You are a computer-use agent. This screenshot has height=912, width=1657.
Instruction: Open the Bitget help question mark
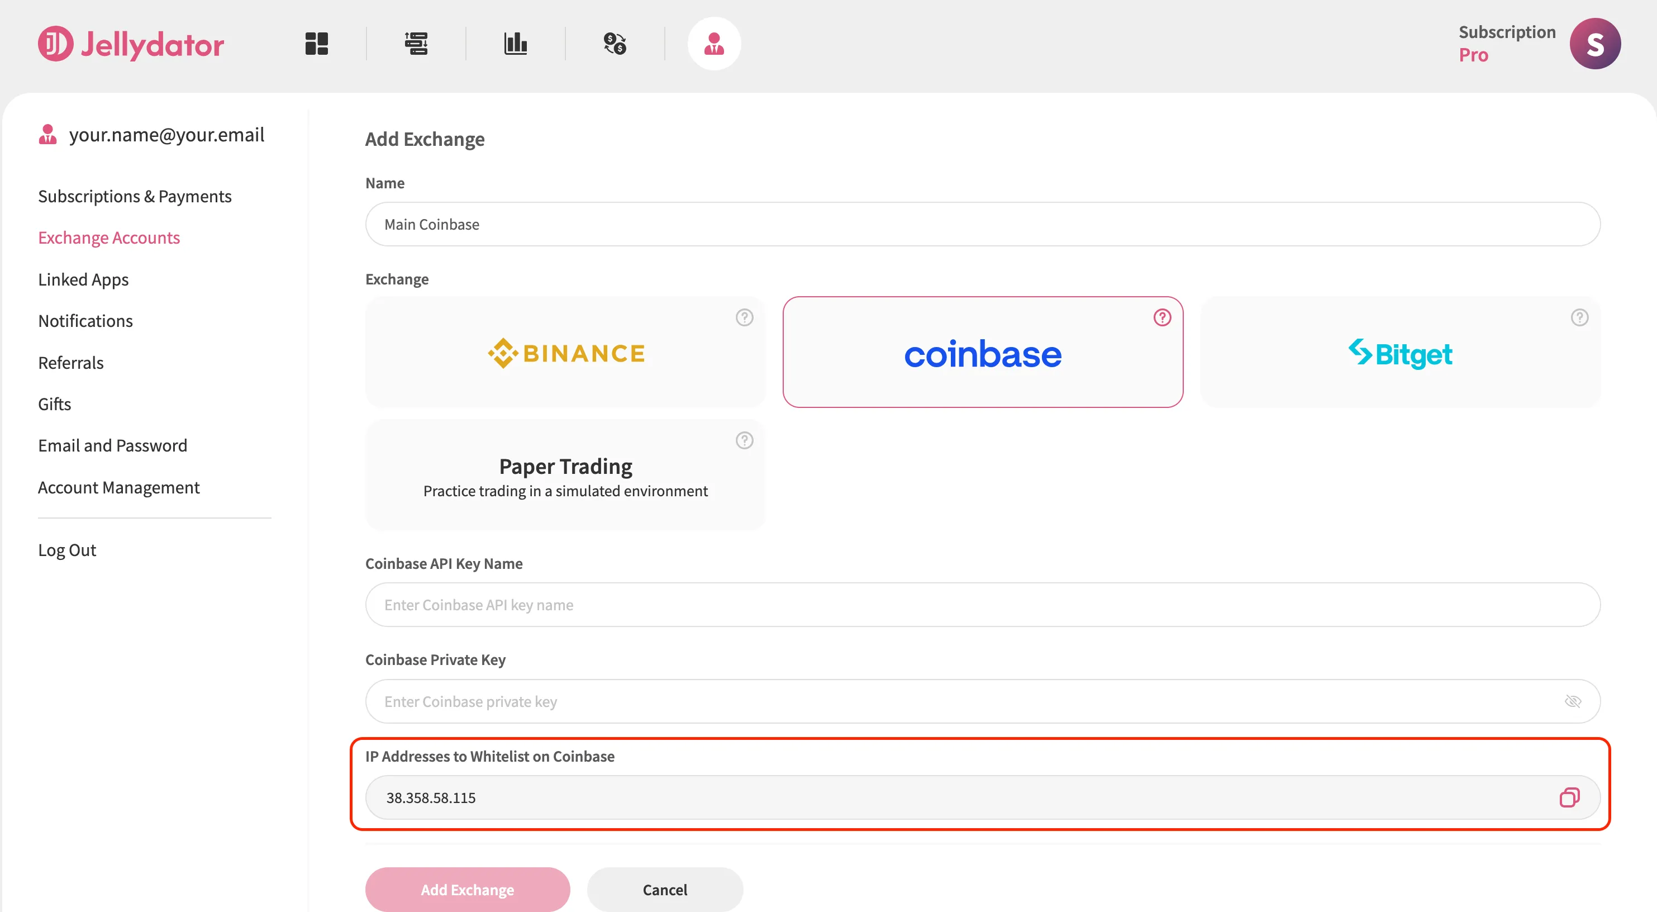click(1580, 317)
